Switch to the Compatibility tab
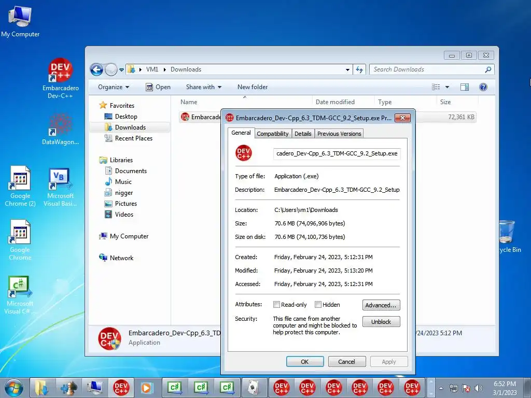Screen dimensions: 531x398 pyautogui.click(x=273, y=134)
